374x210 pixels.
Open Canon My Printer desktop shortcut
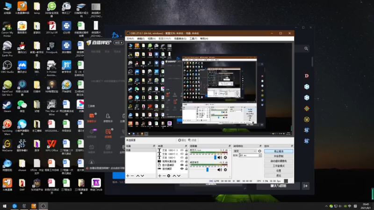[x=7, y=29]
